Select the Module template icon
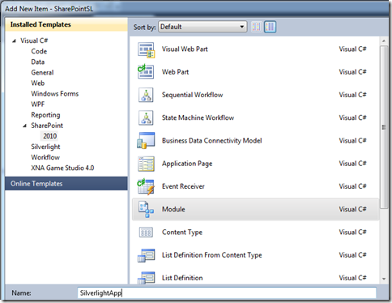The height and width of the screenshot is (303, 392). click(146, 209)
